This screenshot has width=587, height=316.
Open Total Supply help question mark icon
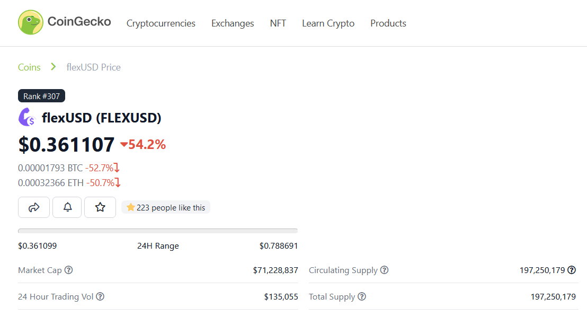362,296
